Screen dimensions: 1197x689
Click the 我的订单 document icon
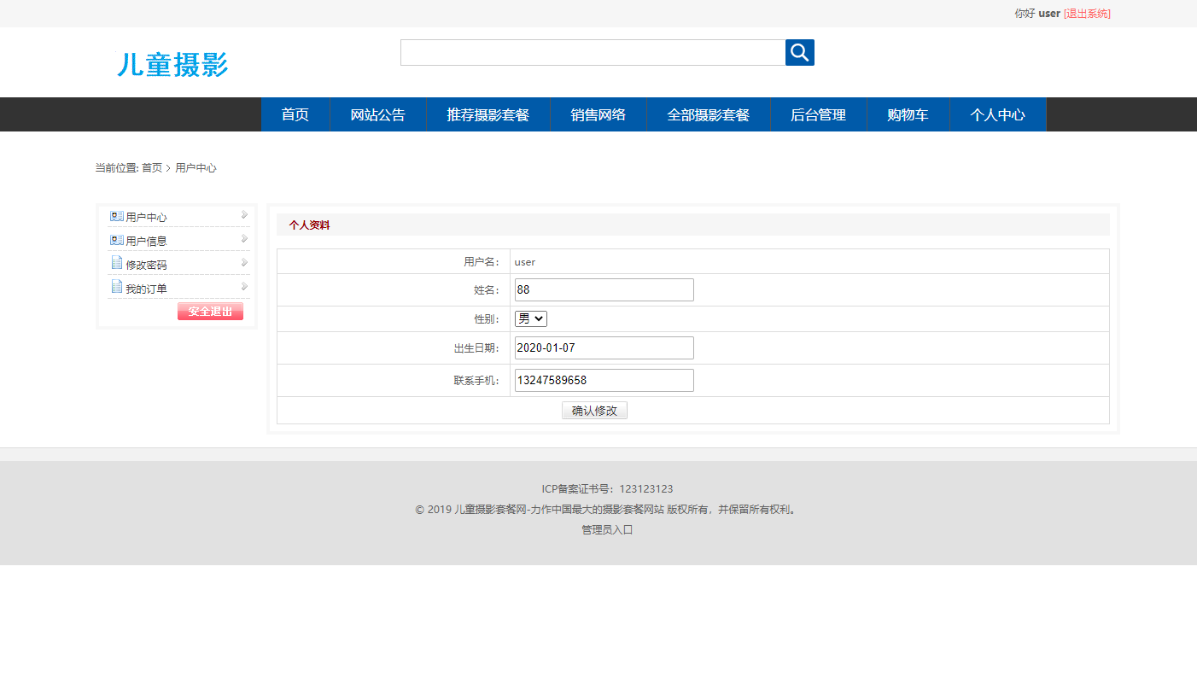coord(117,287)
